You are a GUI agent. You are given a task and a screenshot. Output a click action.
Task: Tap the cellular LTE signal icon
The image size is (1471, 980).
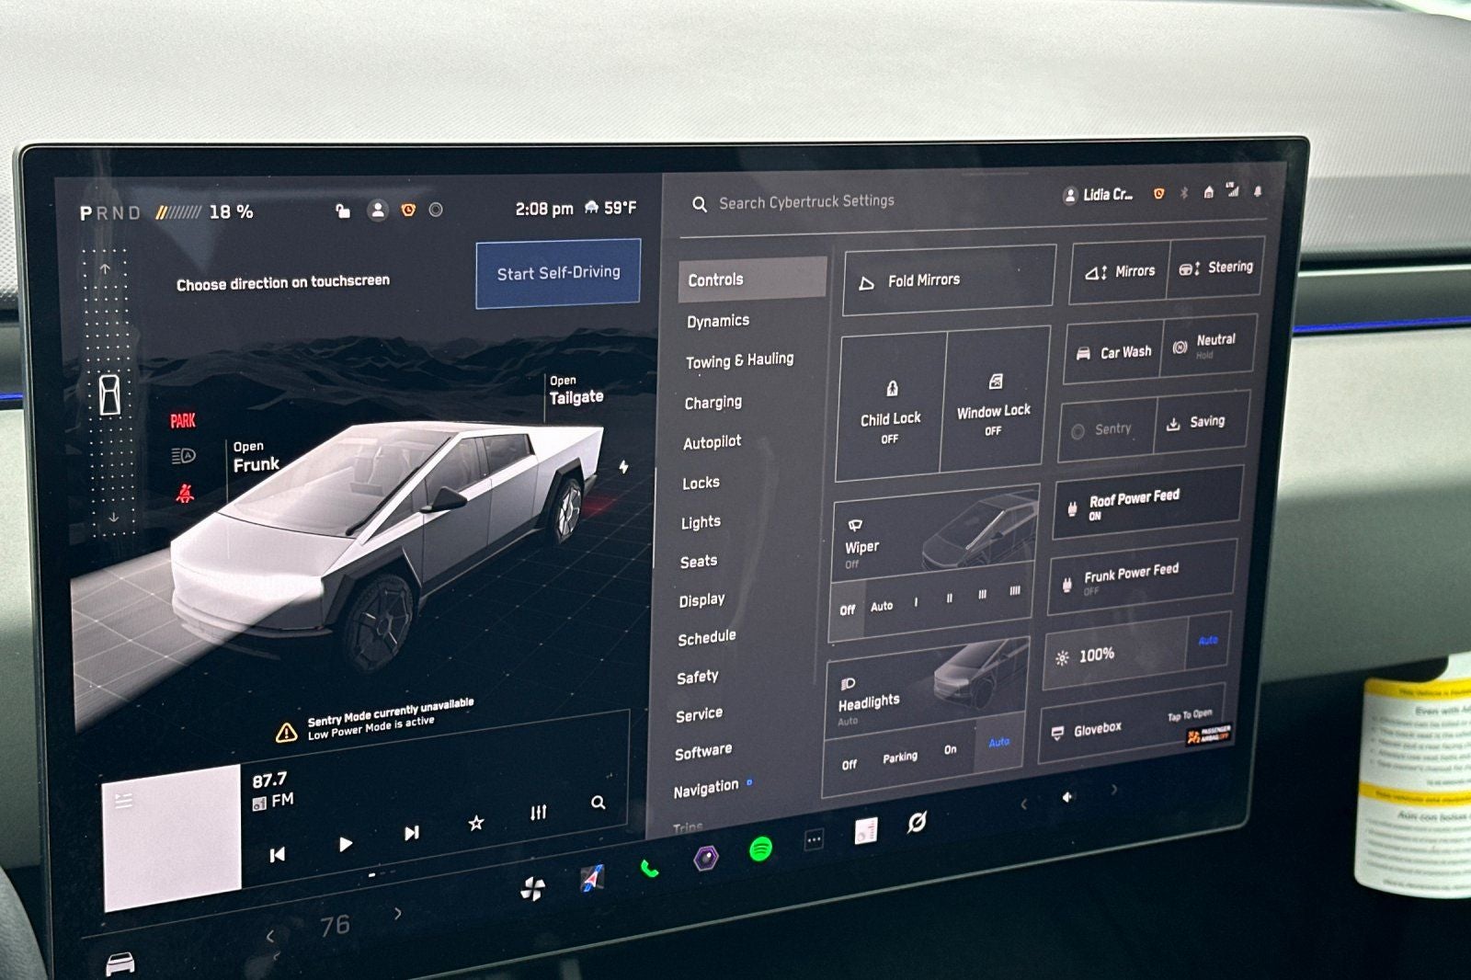coord(1232,192)
